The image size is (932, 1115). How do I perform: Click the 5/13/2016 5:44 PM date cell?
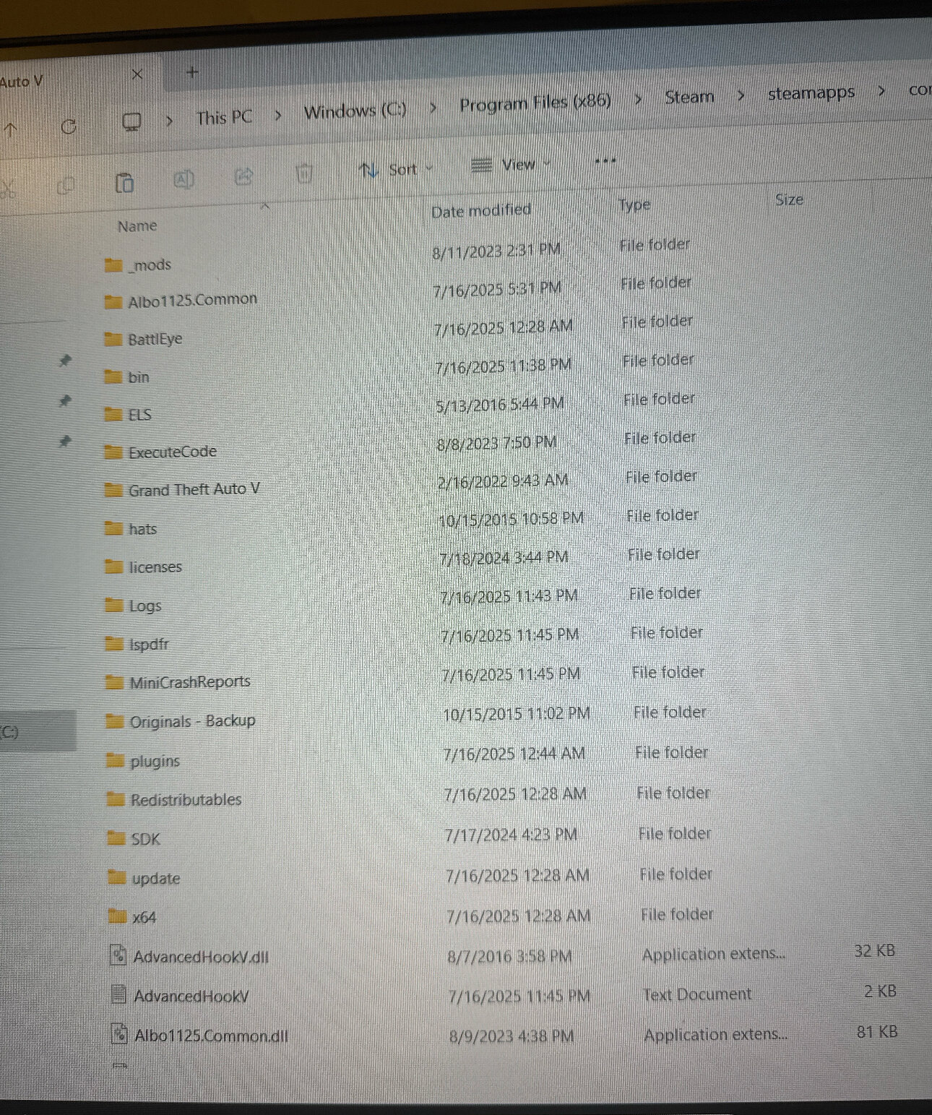(x=500, y=405)
